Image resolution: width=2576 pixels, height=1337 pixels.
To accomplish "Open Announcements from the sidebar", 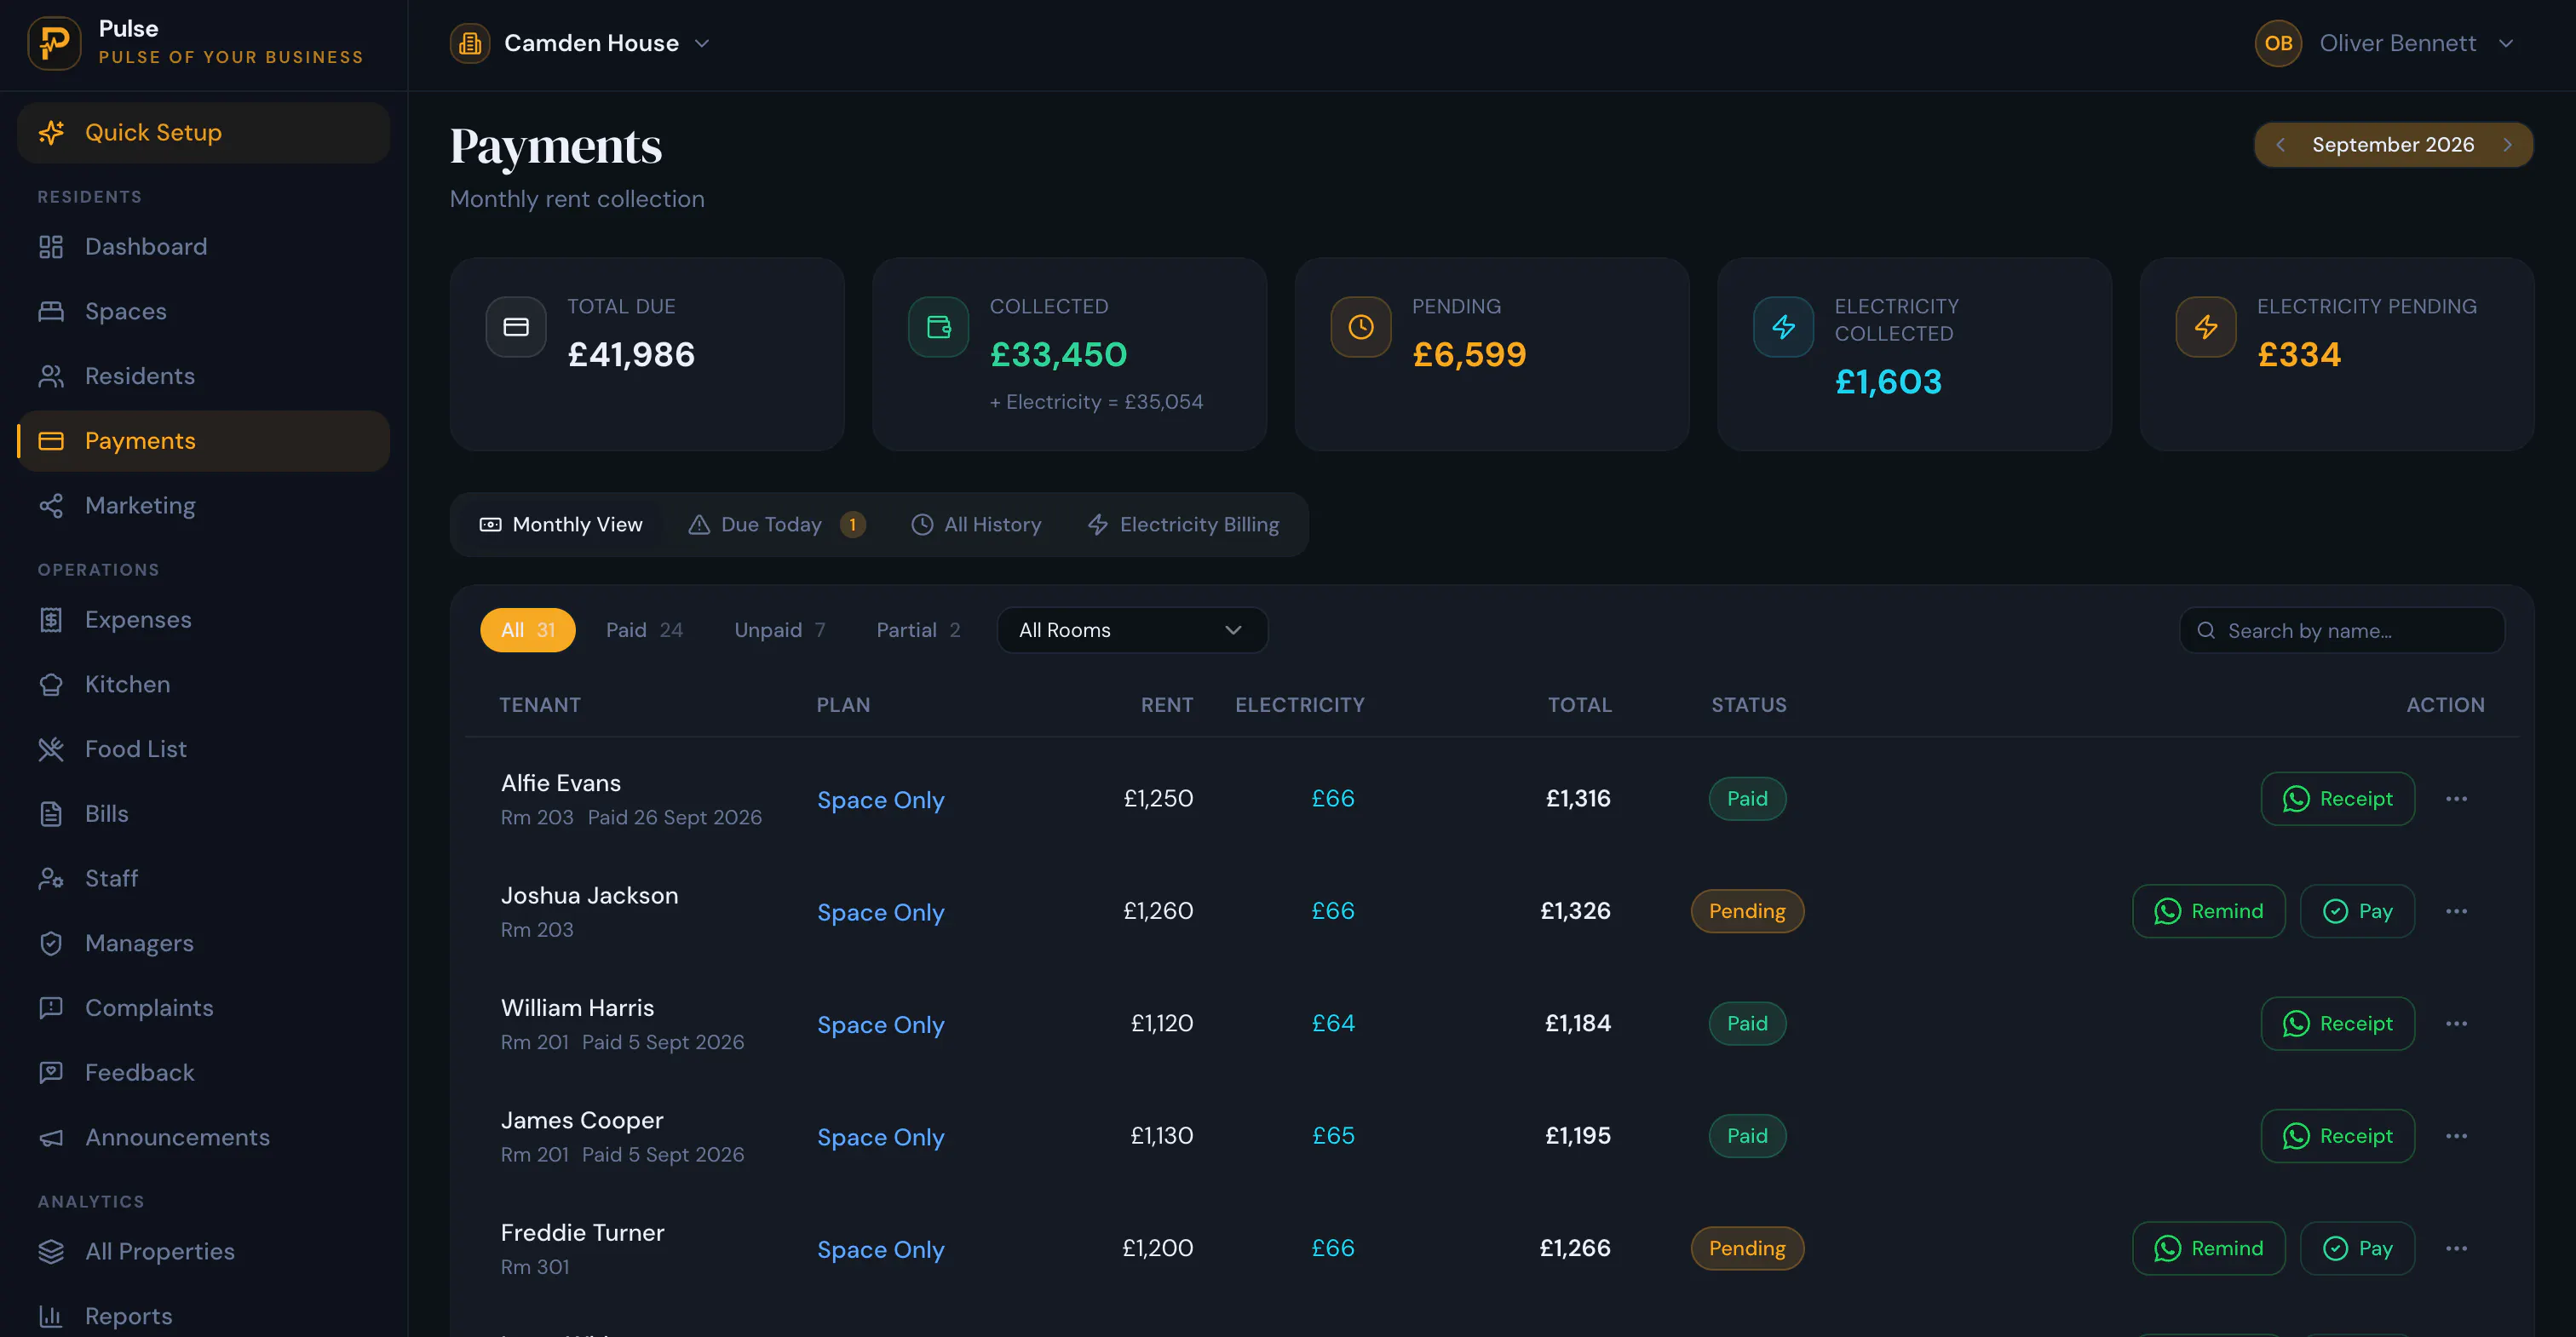I will point(203,1137).
